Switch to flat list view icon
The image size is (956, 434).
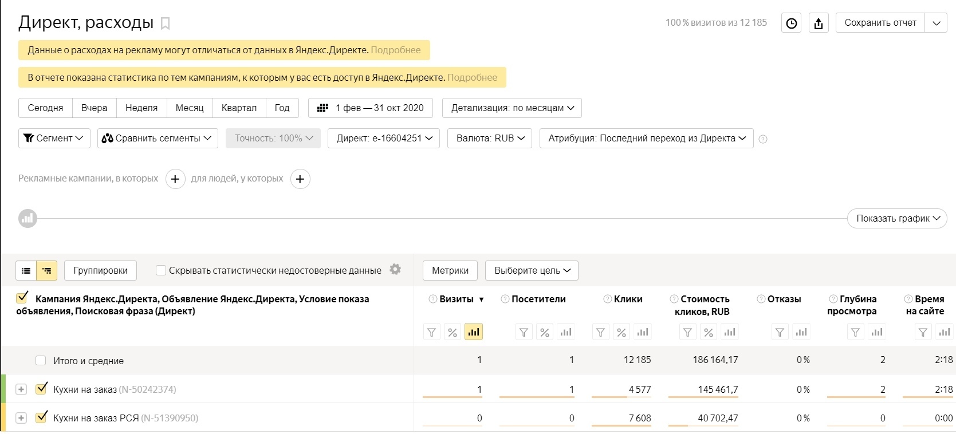[x=26, y=270]
